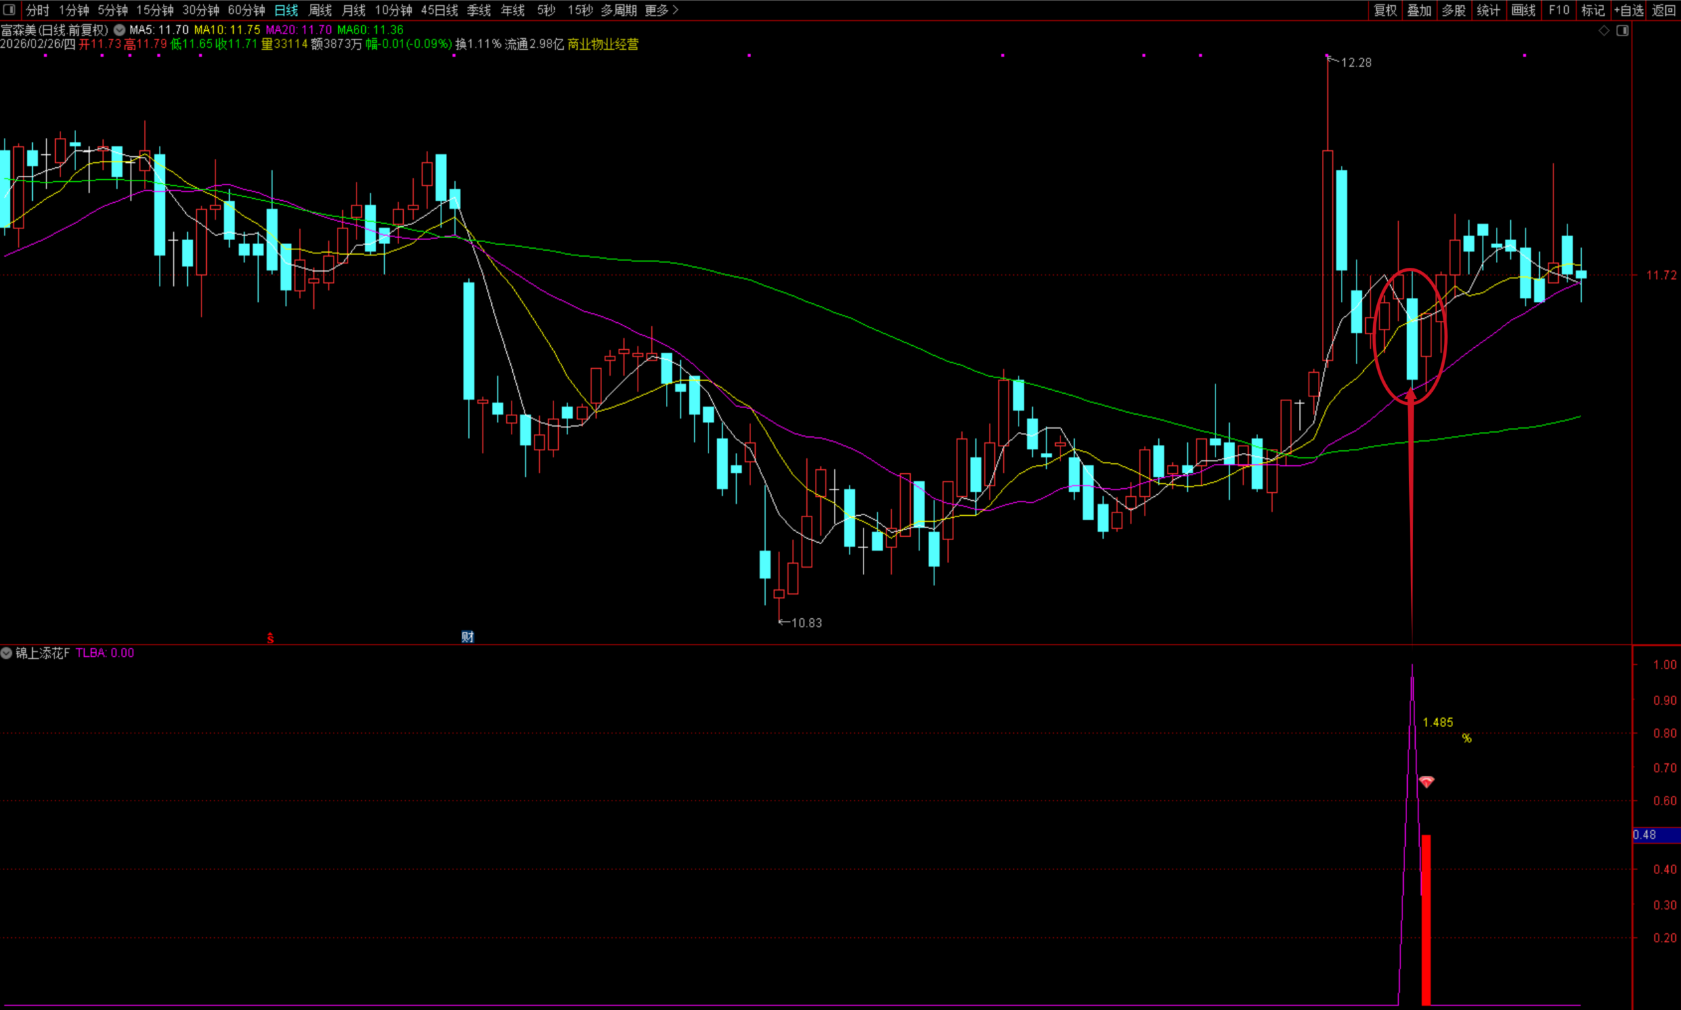The width and height of the screenshot is (1681, 1010).
Task: Switch to the 60分钟 period tab
Action: [x=246, y=11]
